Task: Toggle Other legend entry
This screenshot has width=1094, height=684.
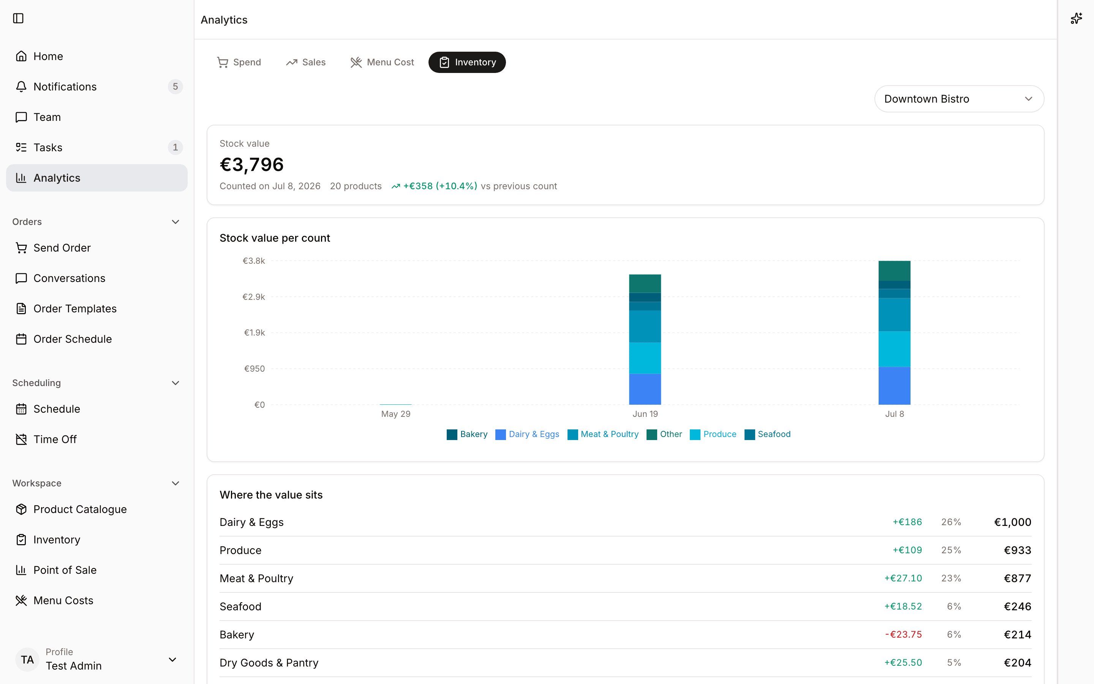Action: (664, 434)
